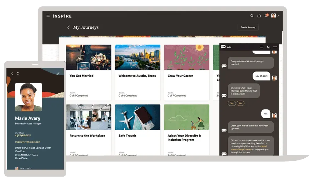This screenshot has height=183, width=313.
Task: Click the marital status updated message
Action: pyautogui.click(x=251, y=127)
